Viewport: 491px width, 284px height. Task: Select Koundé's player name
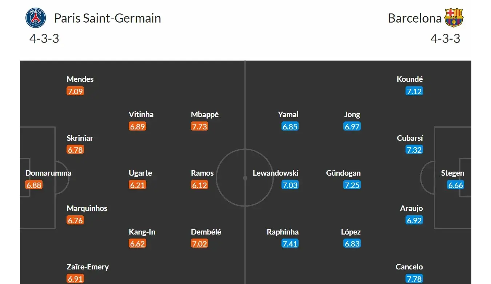click(x=410, y=79)
